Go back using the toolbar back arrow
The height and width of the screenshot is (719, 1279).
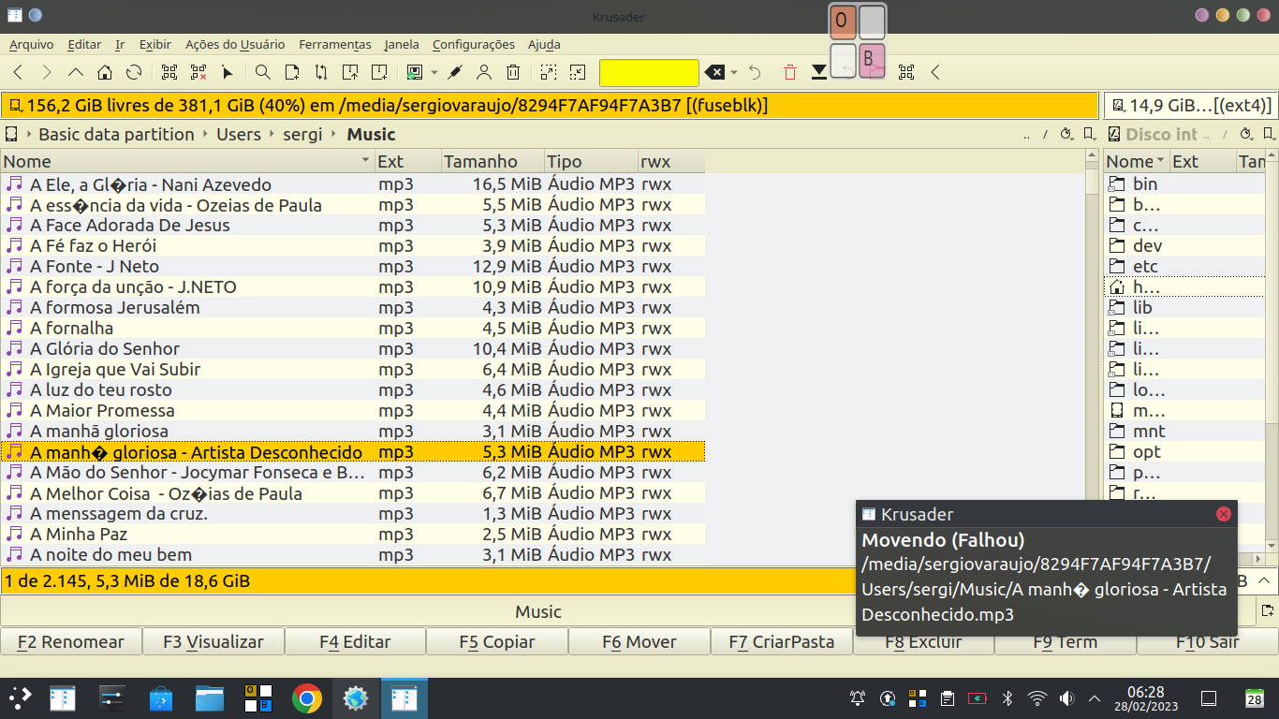tap(18, 72)
